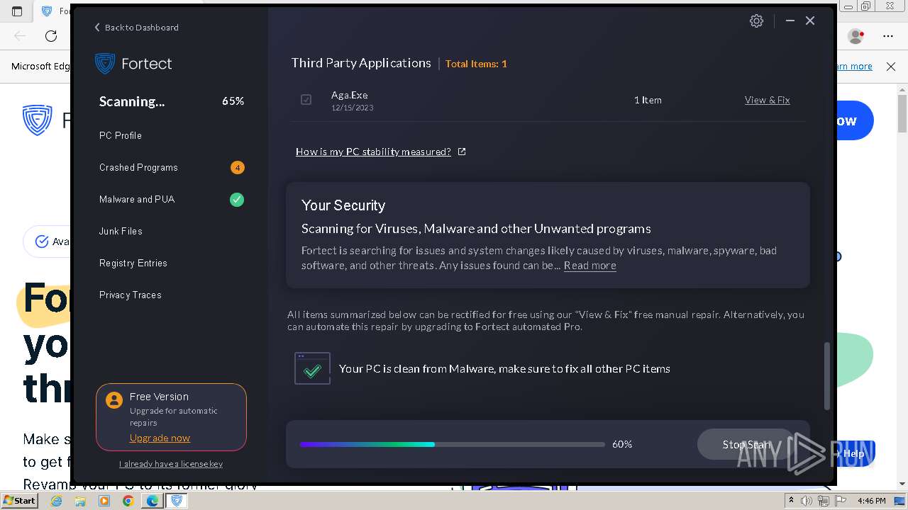Screen dimensions: 908x510
Task: Open Fortect settings gear
Action: click(x=756, y=21)
